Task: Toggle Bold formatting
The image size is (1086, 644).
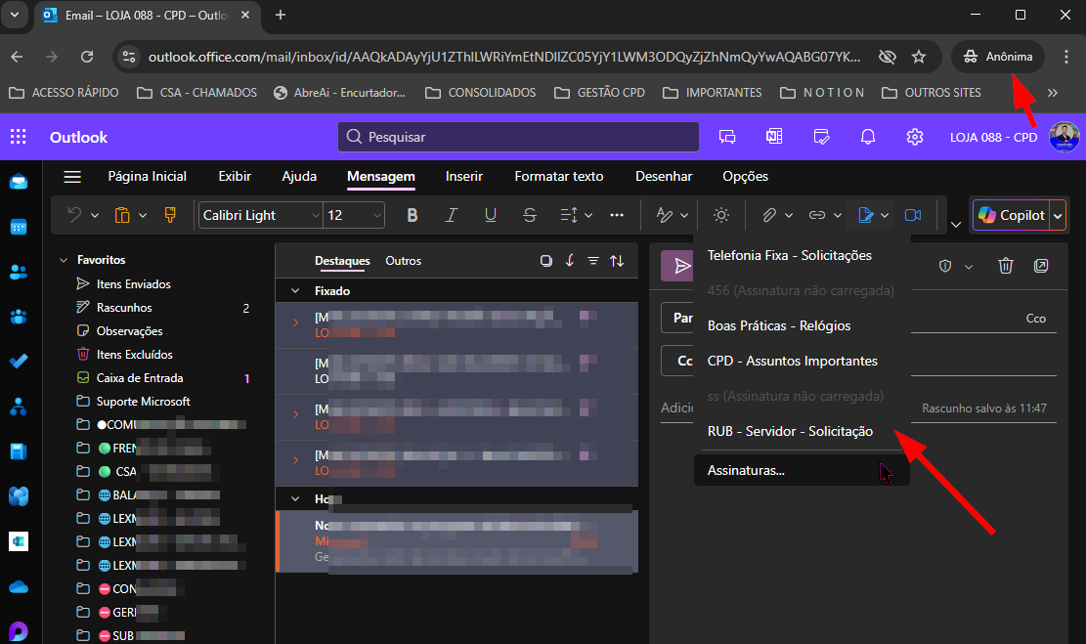Action: 413,215
